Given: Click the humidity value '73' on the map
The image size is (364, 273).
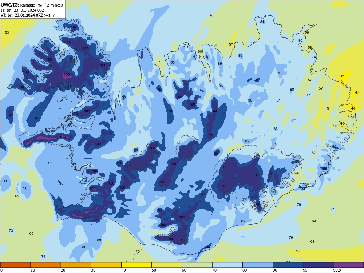Looking at the screenshot, I should [x=11, y=230].
